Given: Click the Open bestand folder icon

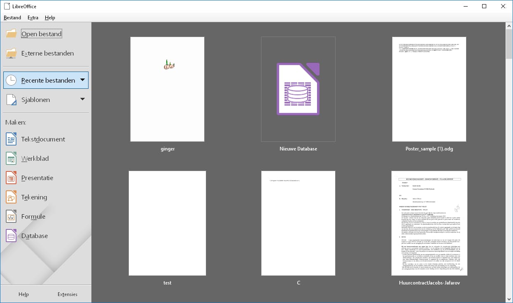Looking at the screenshot, I should point(11,34).
